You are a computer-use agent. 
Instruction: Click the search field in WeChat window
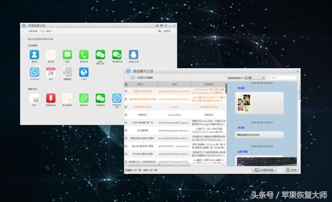click(x=282, y=78)
